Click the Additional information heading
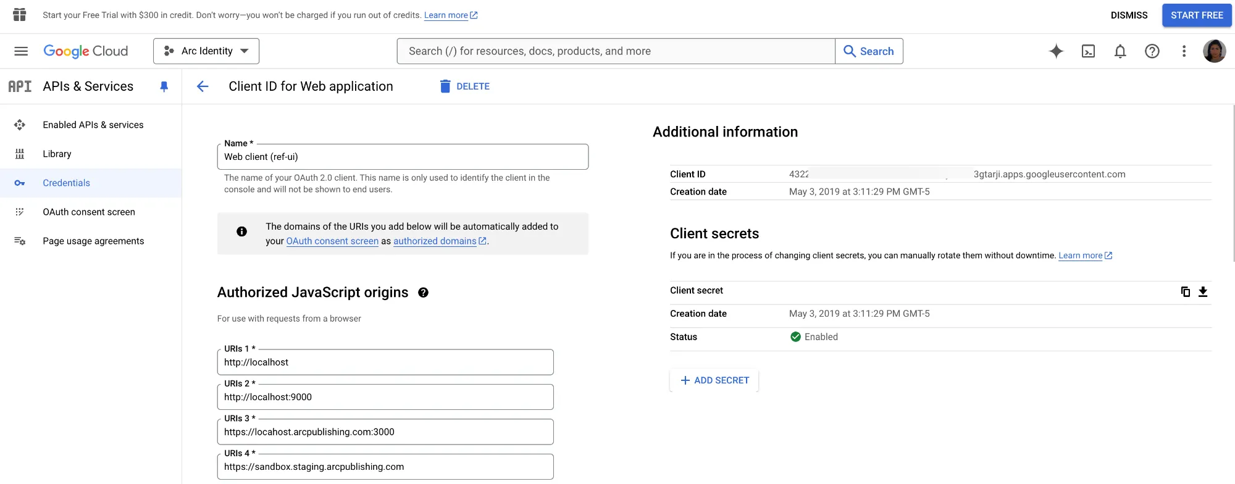This screenshot has width=1235, height=484. tap(725, 132)
